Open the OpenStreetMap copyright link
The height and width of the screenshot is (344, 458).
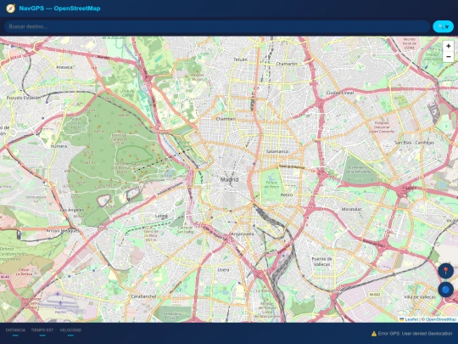click(x=441, y=319)
